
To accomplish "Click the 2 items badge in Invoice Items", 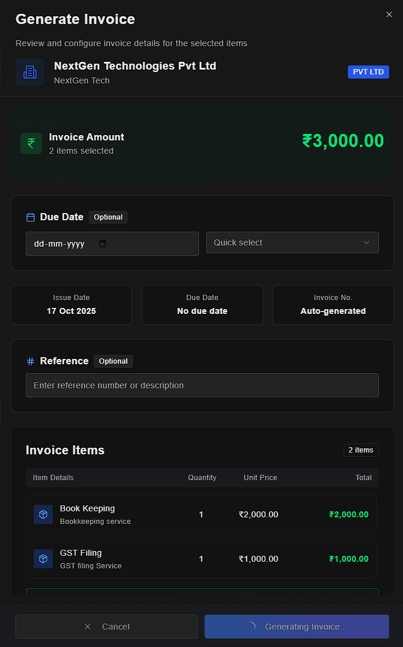I will [361, 450].
